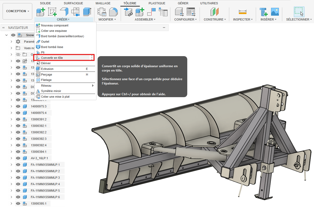This screenshot has width=314, height=207.
Task: Select the Bord tombé tool in the toolbar
Action: (64, 12)
